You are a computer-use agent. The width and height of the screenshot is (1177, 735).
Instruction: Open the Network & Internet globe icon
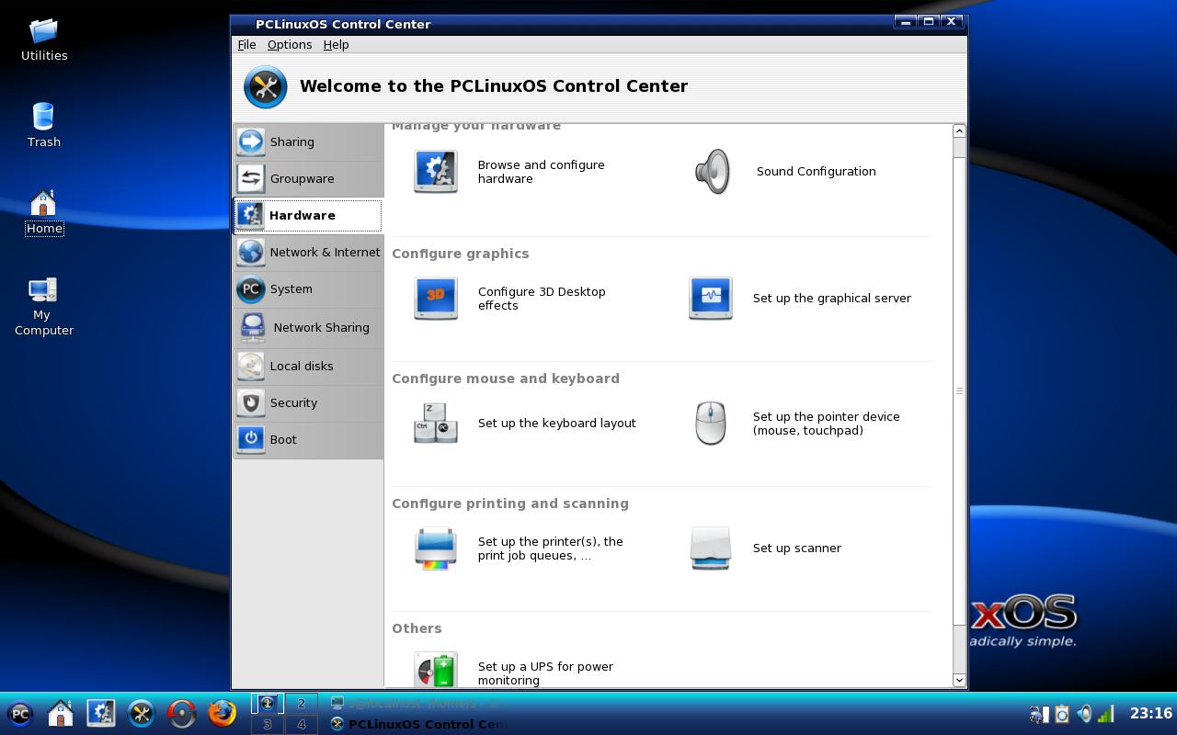[250, 252]
